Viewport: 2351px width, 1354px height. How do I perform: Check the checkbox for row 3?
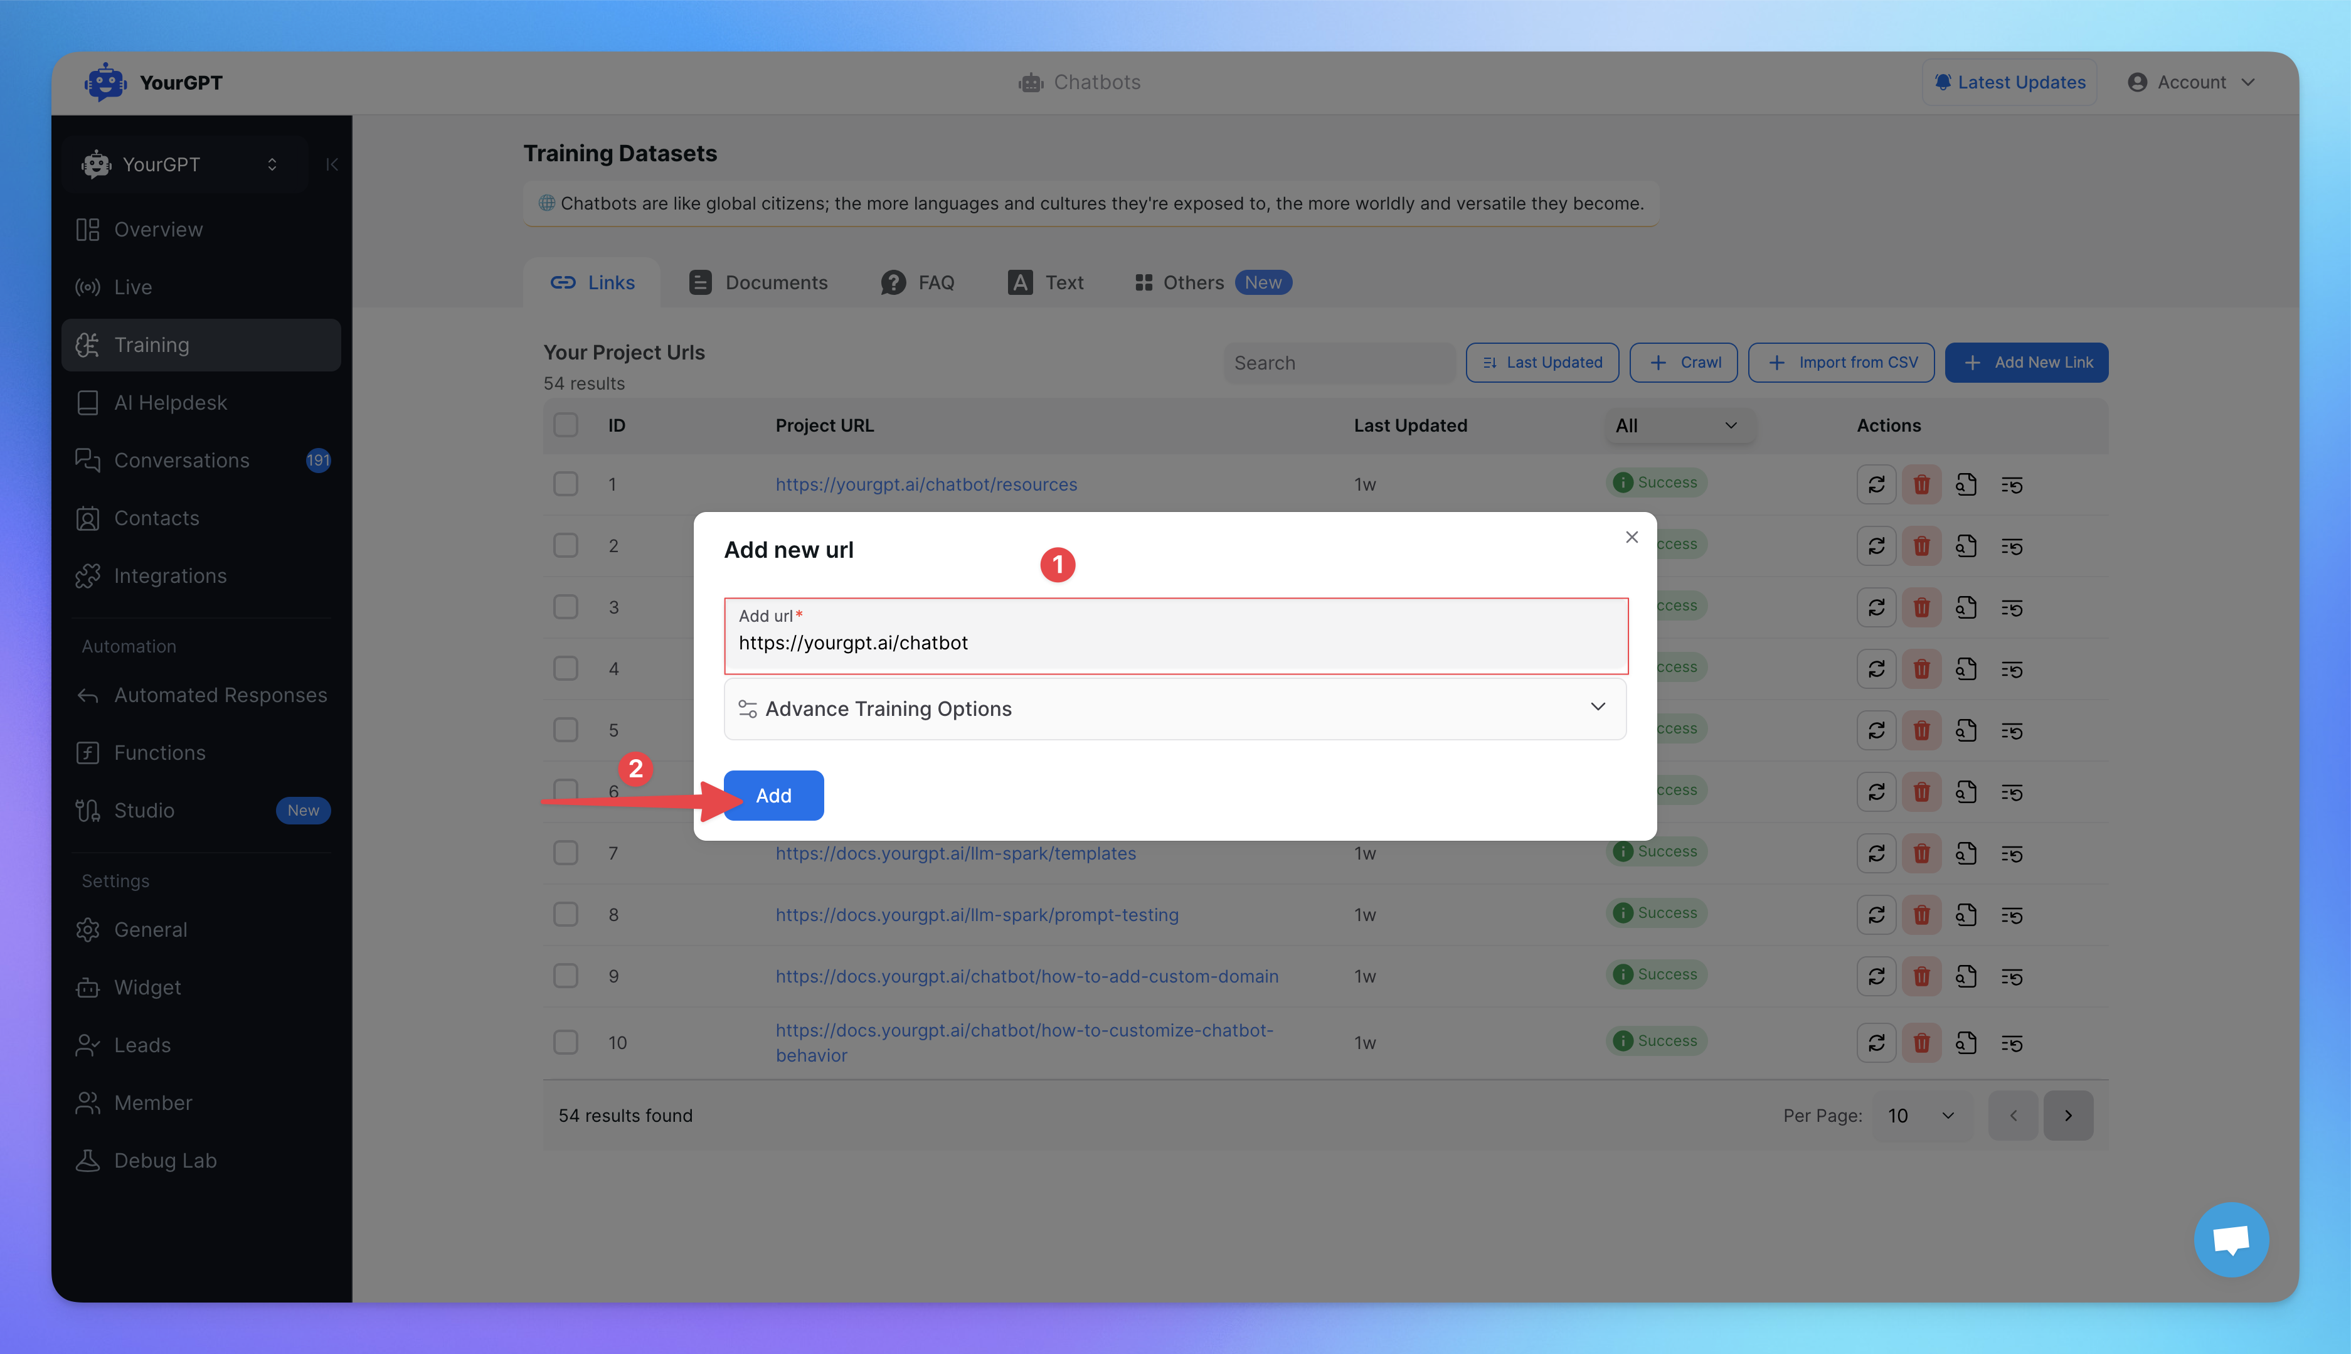(x=565, y=606)
